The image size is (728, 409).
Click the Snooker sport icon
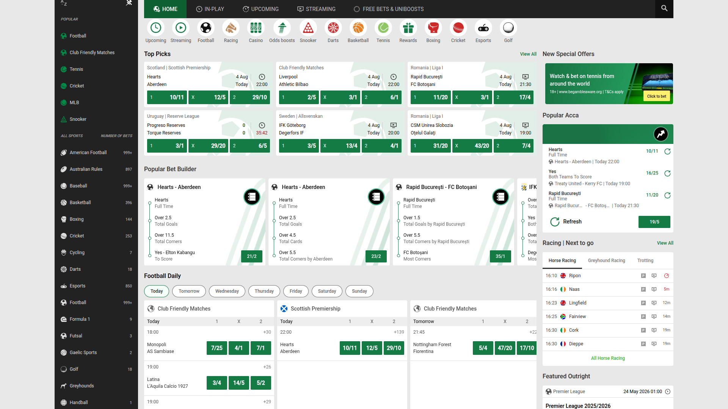pos(308,31)
